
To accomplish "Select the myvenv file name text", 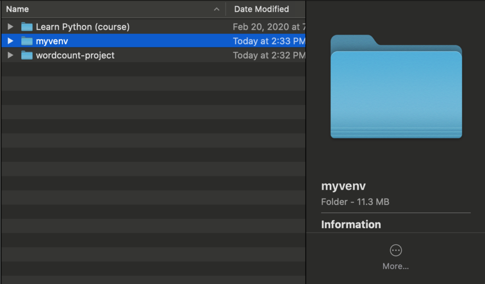I will point(52,41).
